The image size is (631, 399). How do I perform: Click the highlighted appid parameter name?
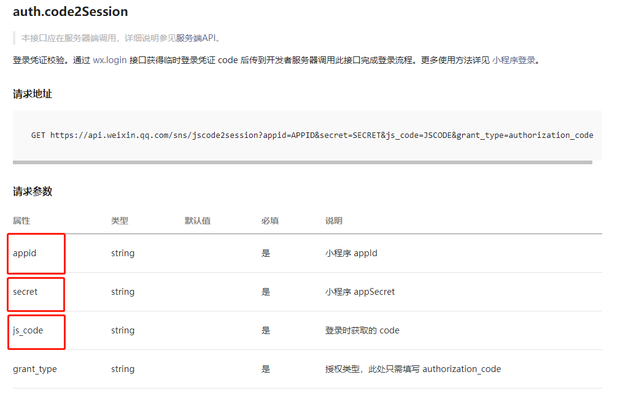pyautogui.click(x=25, y=253)
